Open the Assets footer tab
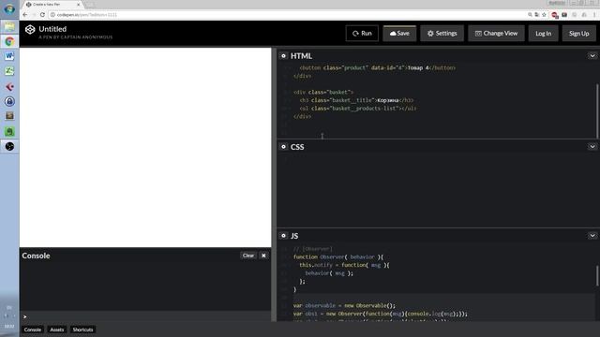Viewport: 600px width, 337px height. (x=56, y=330)
